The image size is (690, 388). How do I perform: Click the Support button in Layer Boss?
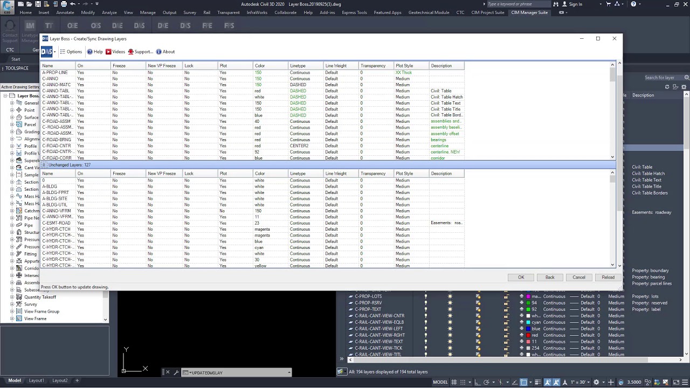tap(140, 52)
